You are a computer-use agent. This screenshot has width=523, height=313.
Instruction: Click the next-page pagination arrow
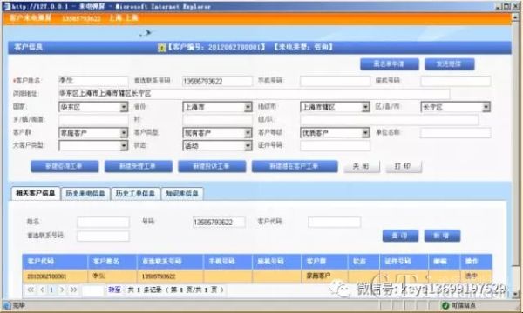coord(62,290)
